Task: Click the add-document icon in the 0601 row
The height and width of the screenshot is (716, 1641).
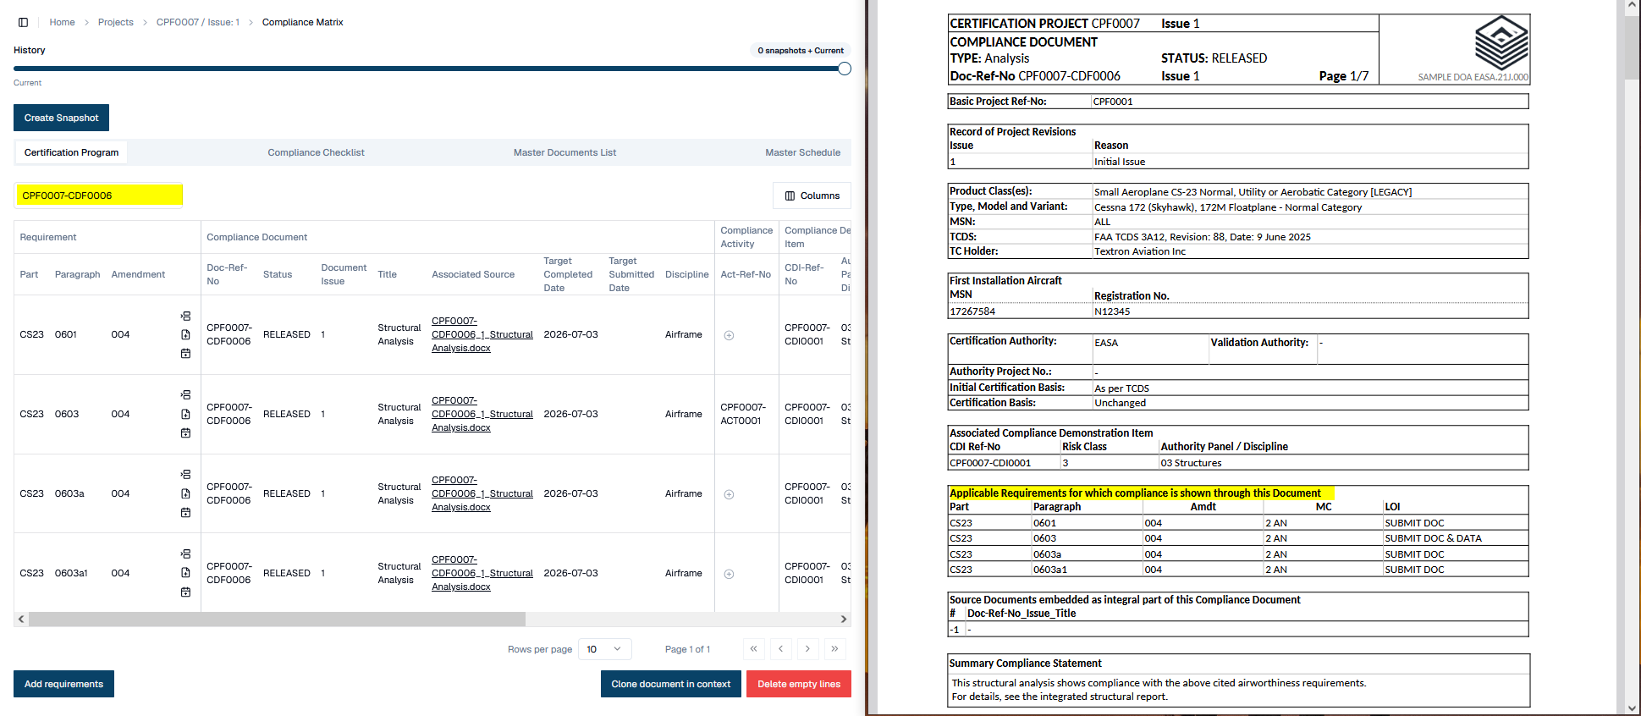Action: click(185, 334)
